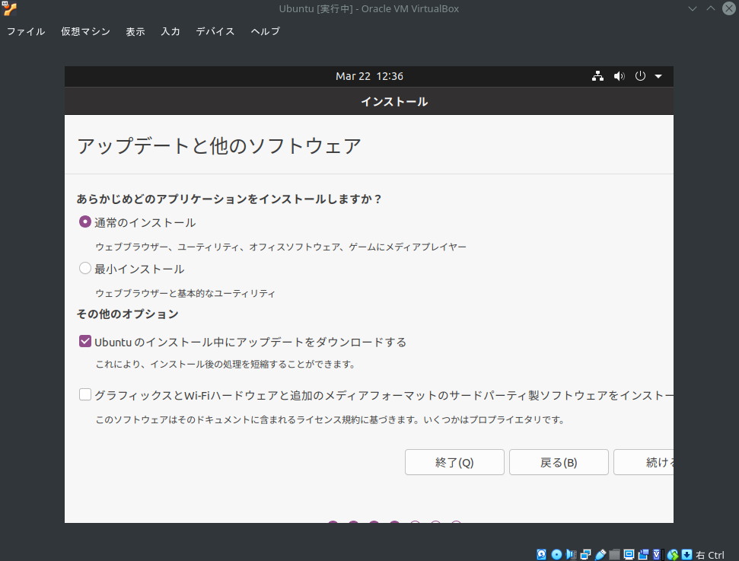739x561 pixels.
Task: Click the wired network icon in Ubuntu top bar
Action: point(597,76)
